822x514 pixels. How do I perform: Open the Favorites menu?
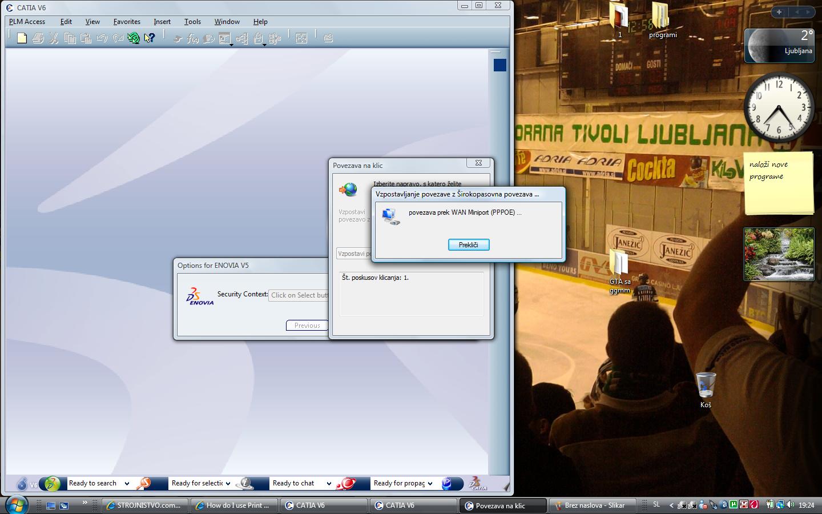point(127,22)
